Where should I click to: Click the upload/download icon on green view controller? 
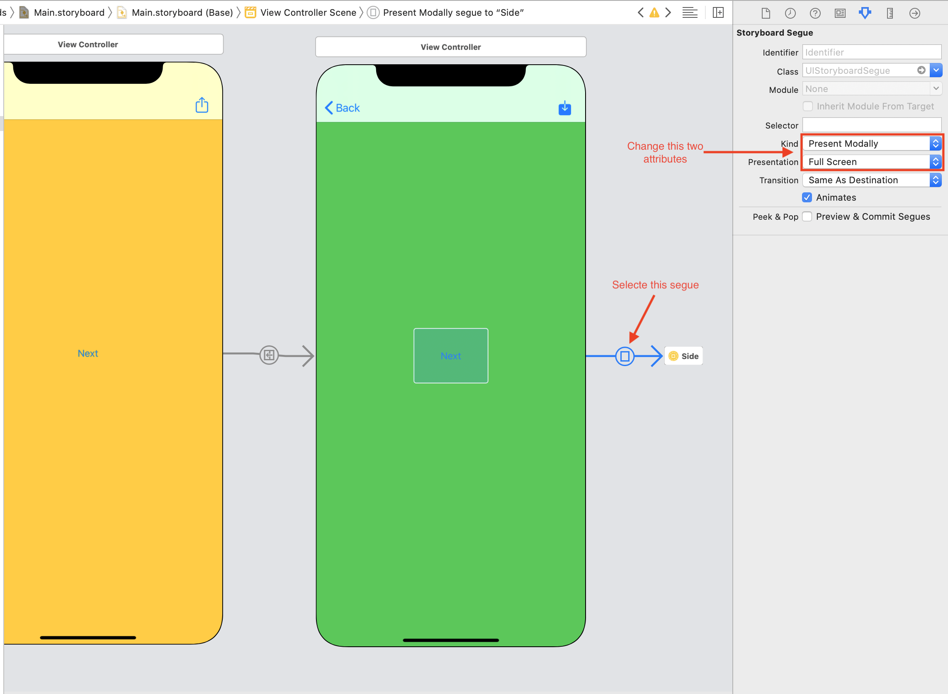(x=564, y=107)
